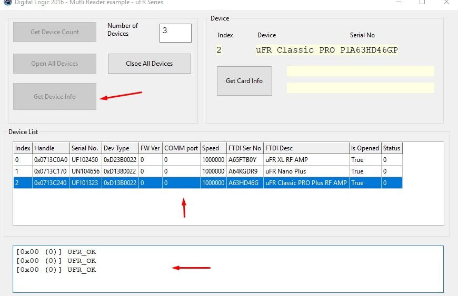Screen dimensions: 458x296
Task: Click the Handle column header
Action: [51, 148]
